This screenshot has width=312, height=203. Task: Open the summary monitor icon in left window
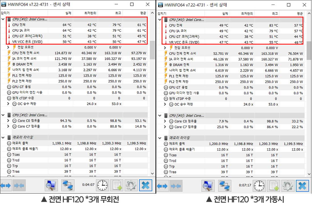(x=51, y=185)
